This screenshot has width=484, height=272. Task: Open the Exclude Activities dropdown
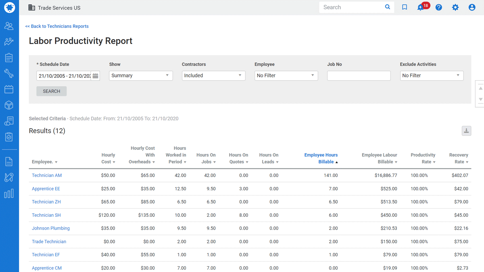pos(432,76)
